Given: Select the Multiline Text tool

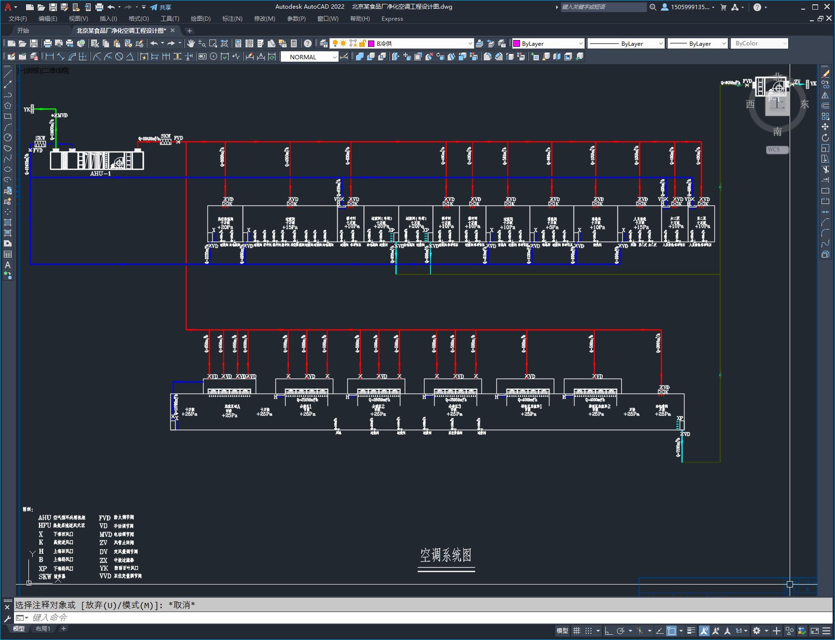Looking at the screenshot, I should [x=8, y=265].
